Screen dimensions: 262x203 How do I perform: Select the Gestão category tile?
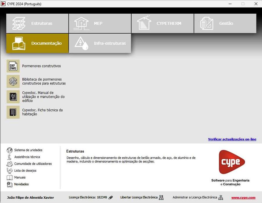(225, 23)
